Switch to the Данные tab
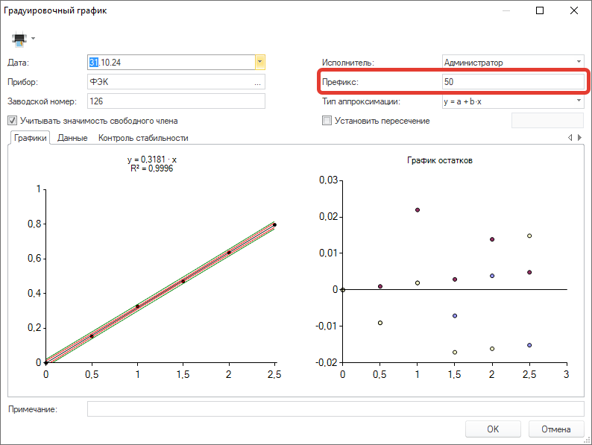This screenshot has width=592, height=445. point(72,138)
